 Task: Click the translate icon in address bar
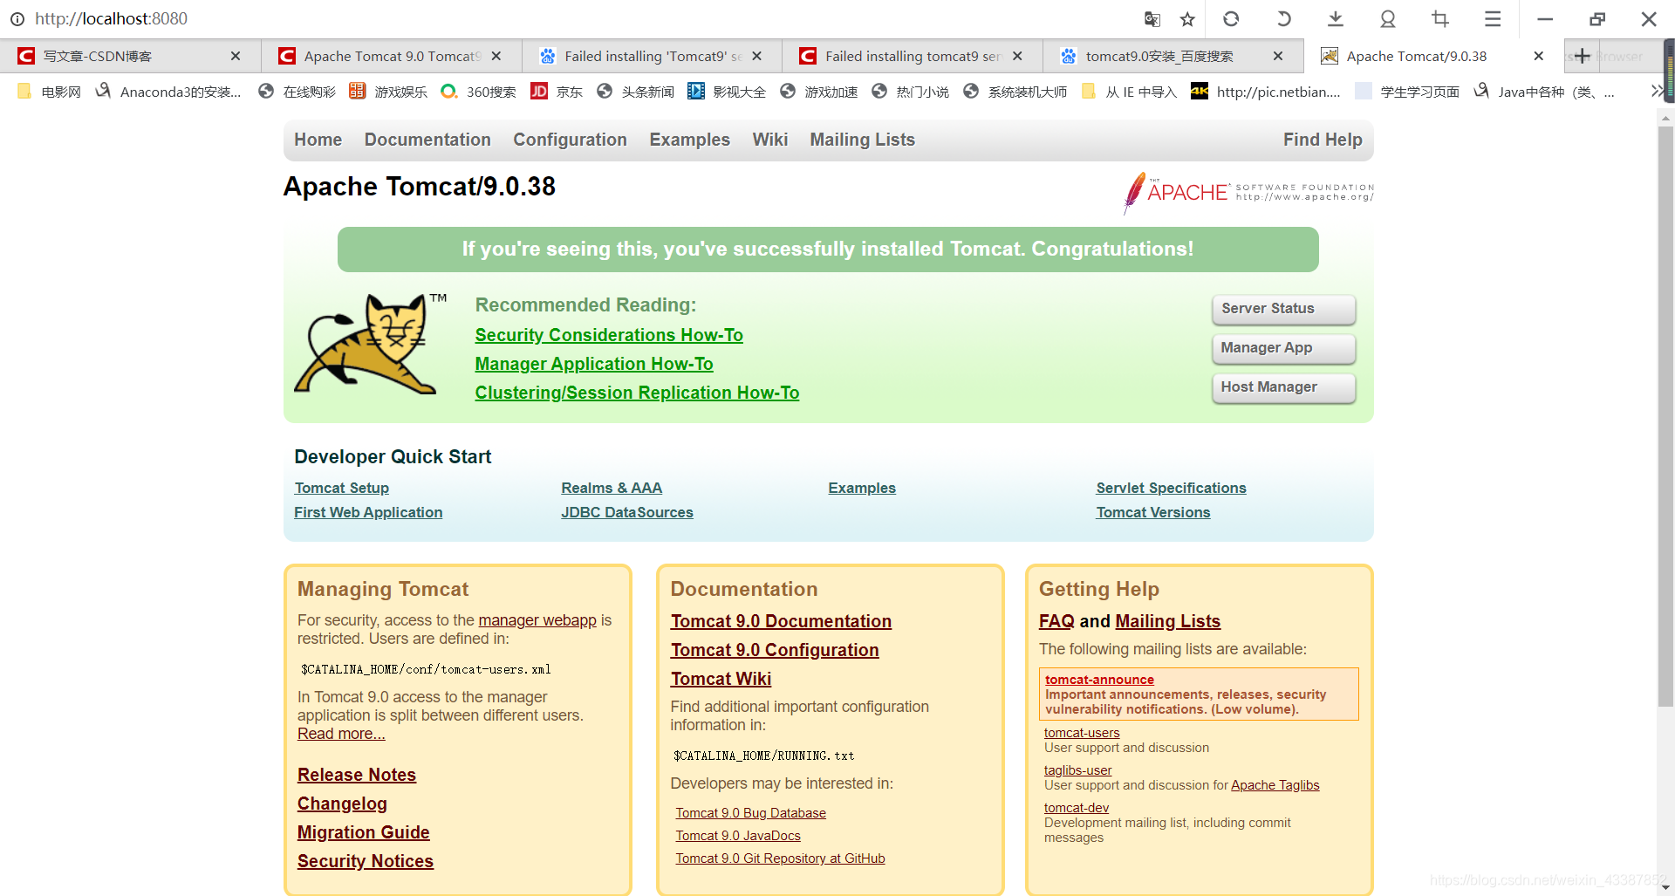(1152, 19)
